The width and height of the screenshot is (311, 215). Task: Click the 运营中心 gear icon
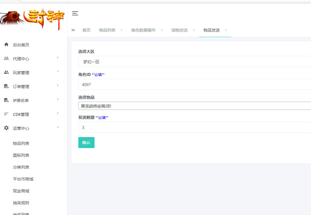6,128
